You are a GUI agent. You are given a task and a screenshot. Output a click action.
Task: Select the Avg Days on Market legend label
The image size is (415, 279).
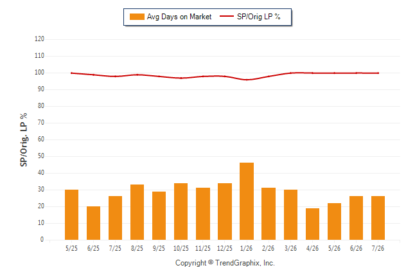(x=179, y=17)
